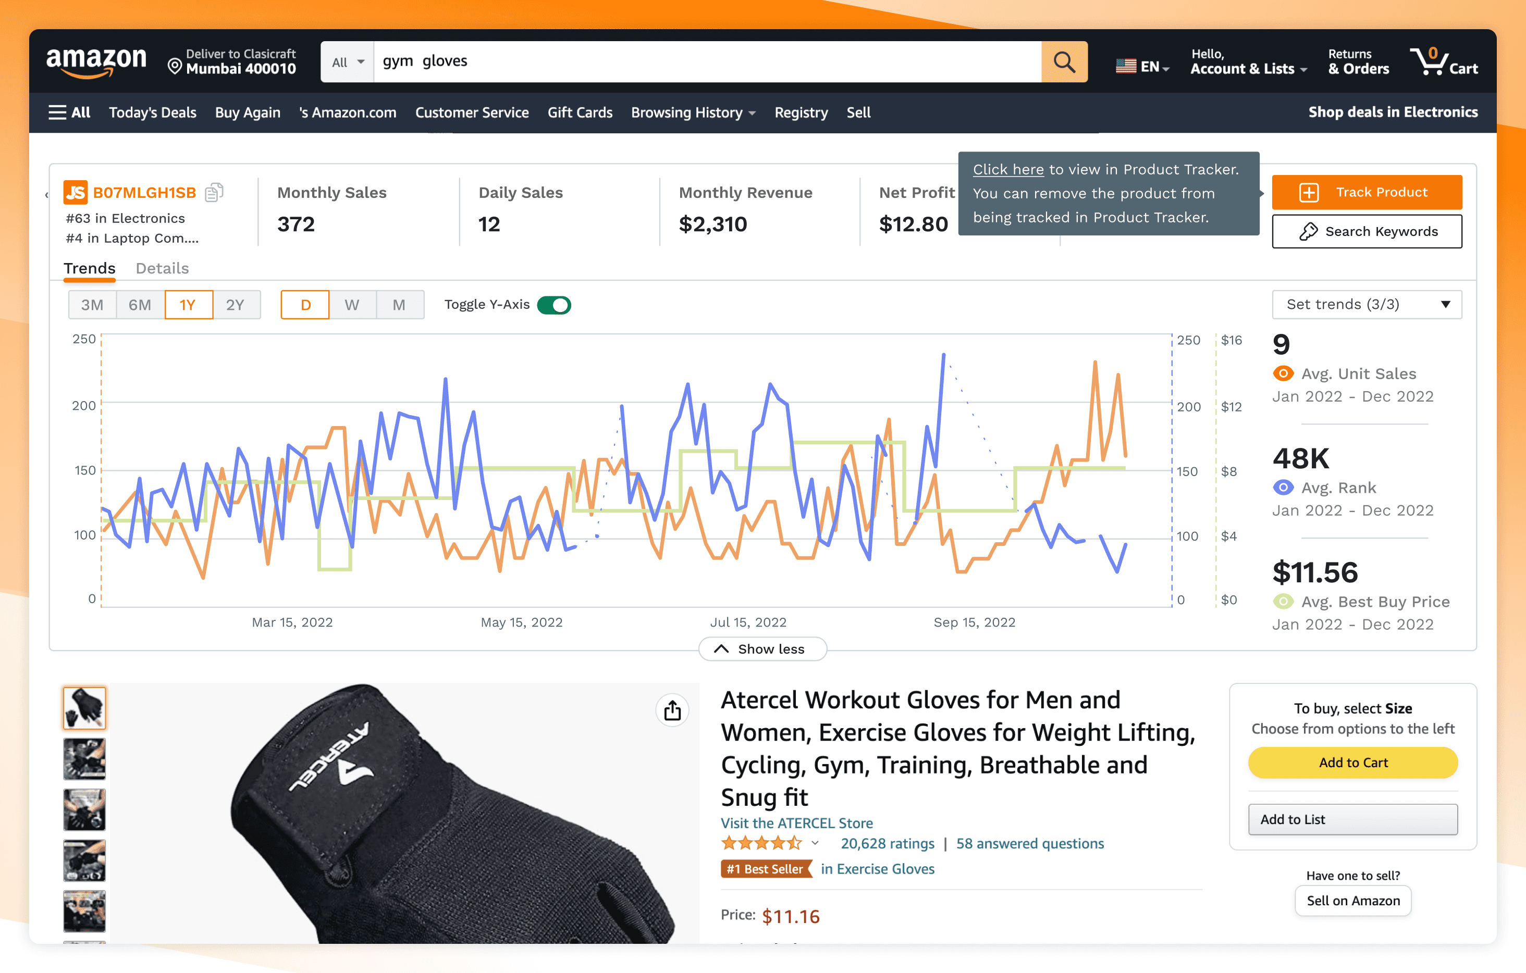Open the 20,628 ratings link

[x=887, y=844]
